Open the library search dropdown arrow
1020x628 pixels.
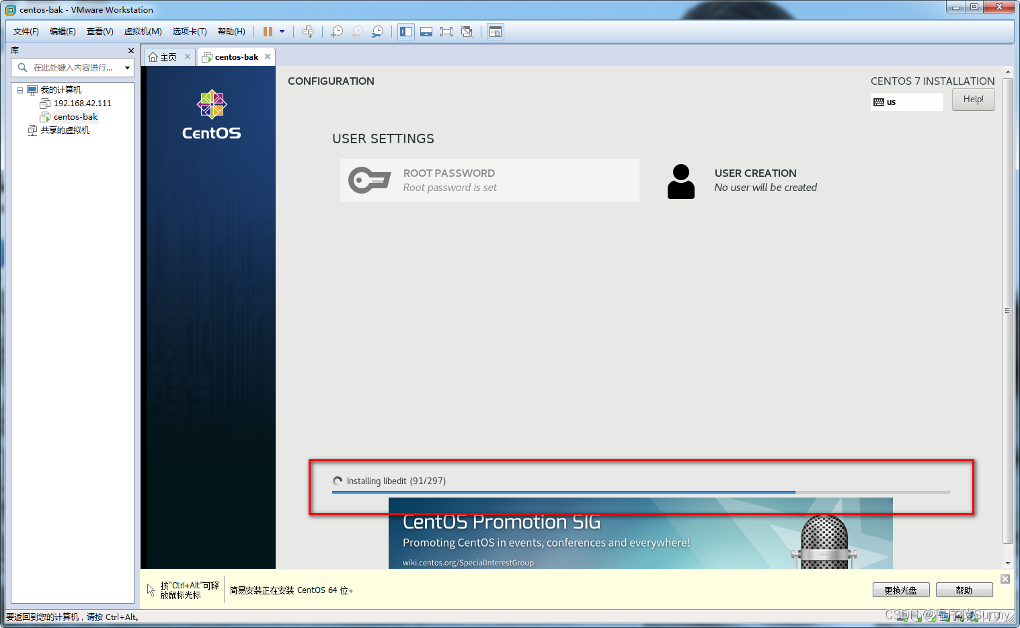[127, 67]
